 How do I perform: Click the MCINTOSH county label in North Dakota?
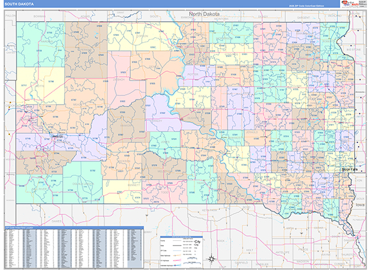click(x=221, y=19)
